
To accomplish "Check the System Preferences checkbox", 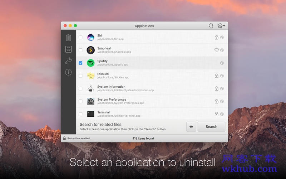I will coord(80,101).
